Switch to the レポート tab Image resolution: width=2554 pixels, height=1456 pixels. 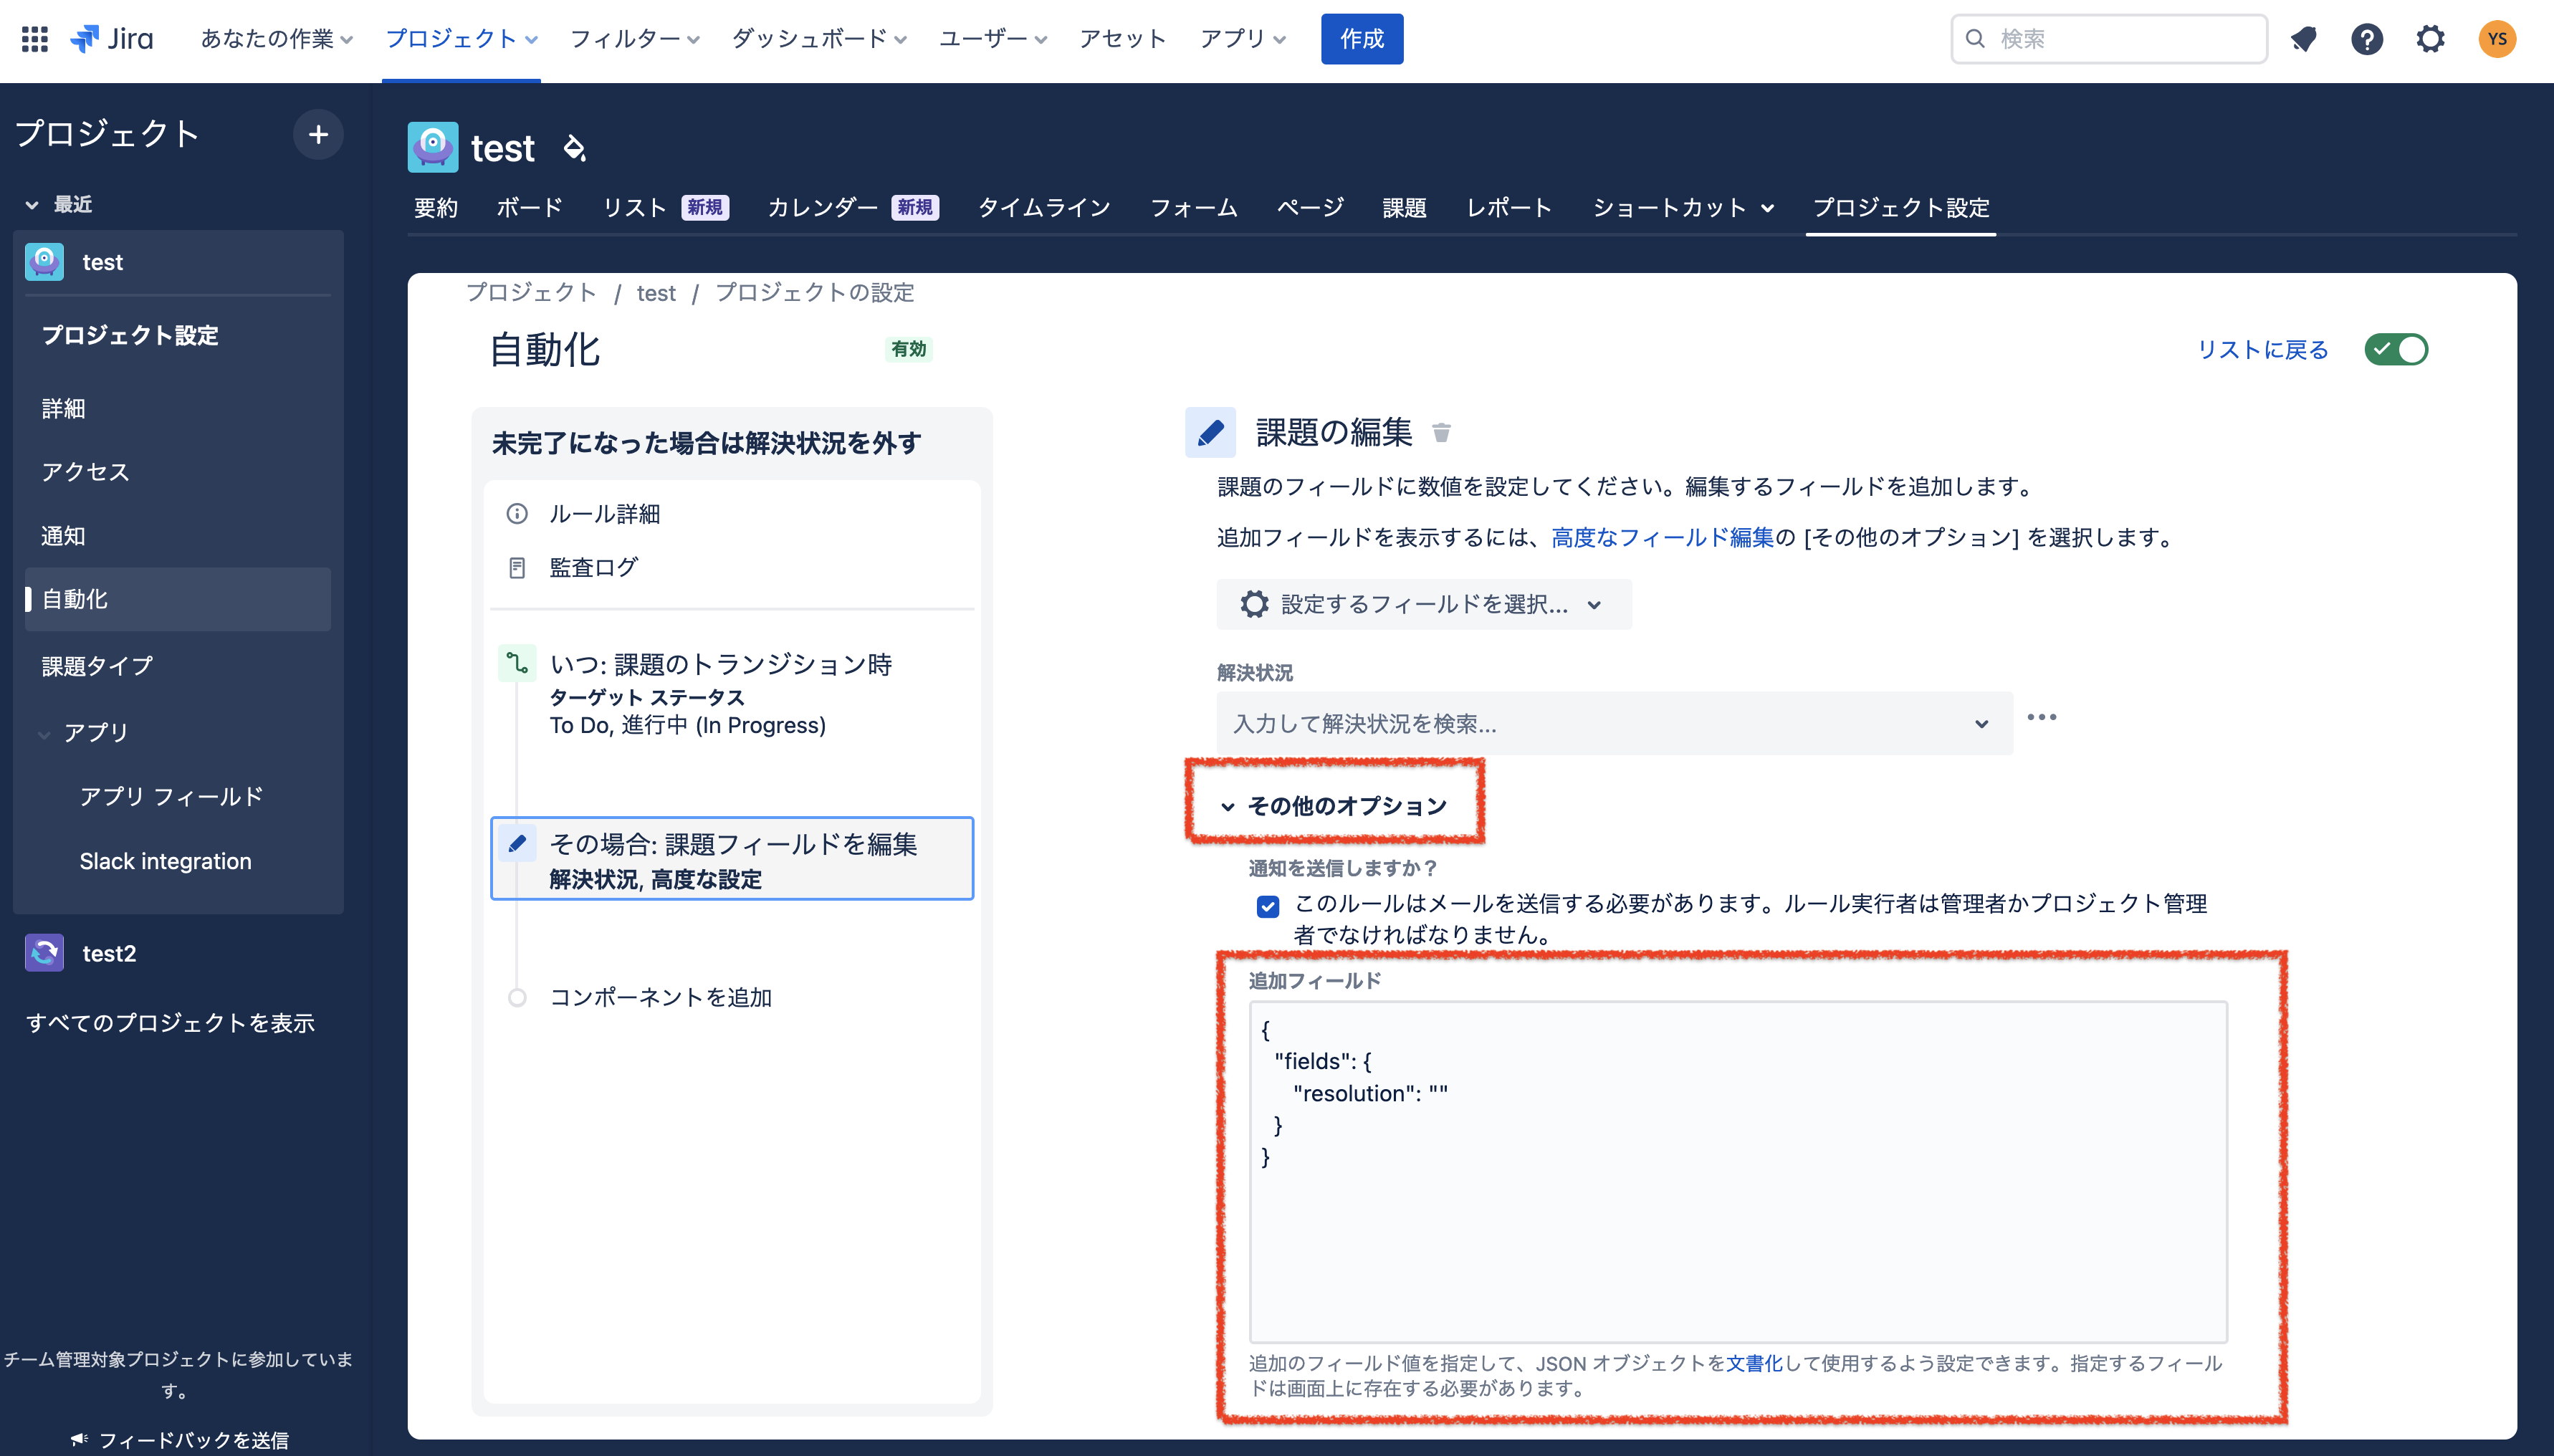pos(1509,207)
